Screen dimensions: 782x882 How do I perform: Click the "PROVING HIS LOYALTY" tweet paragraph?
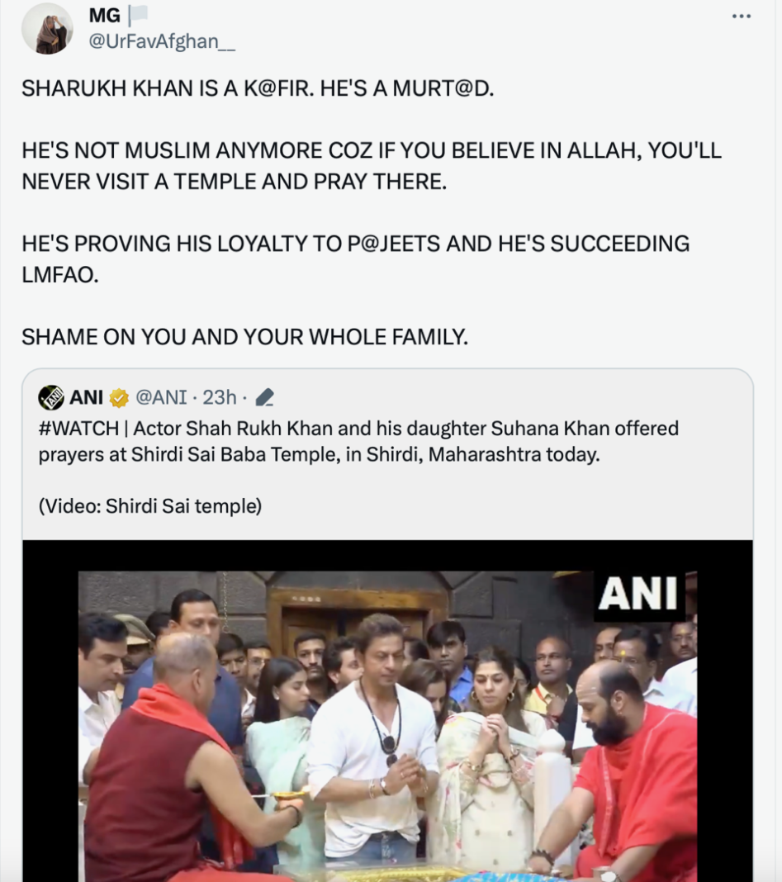356,258
